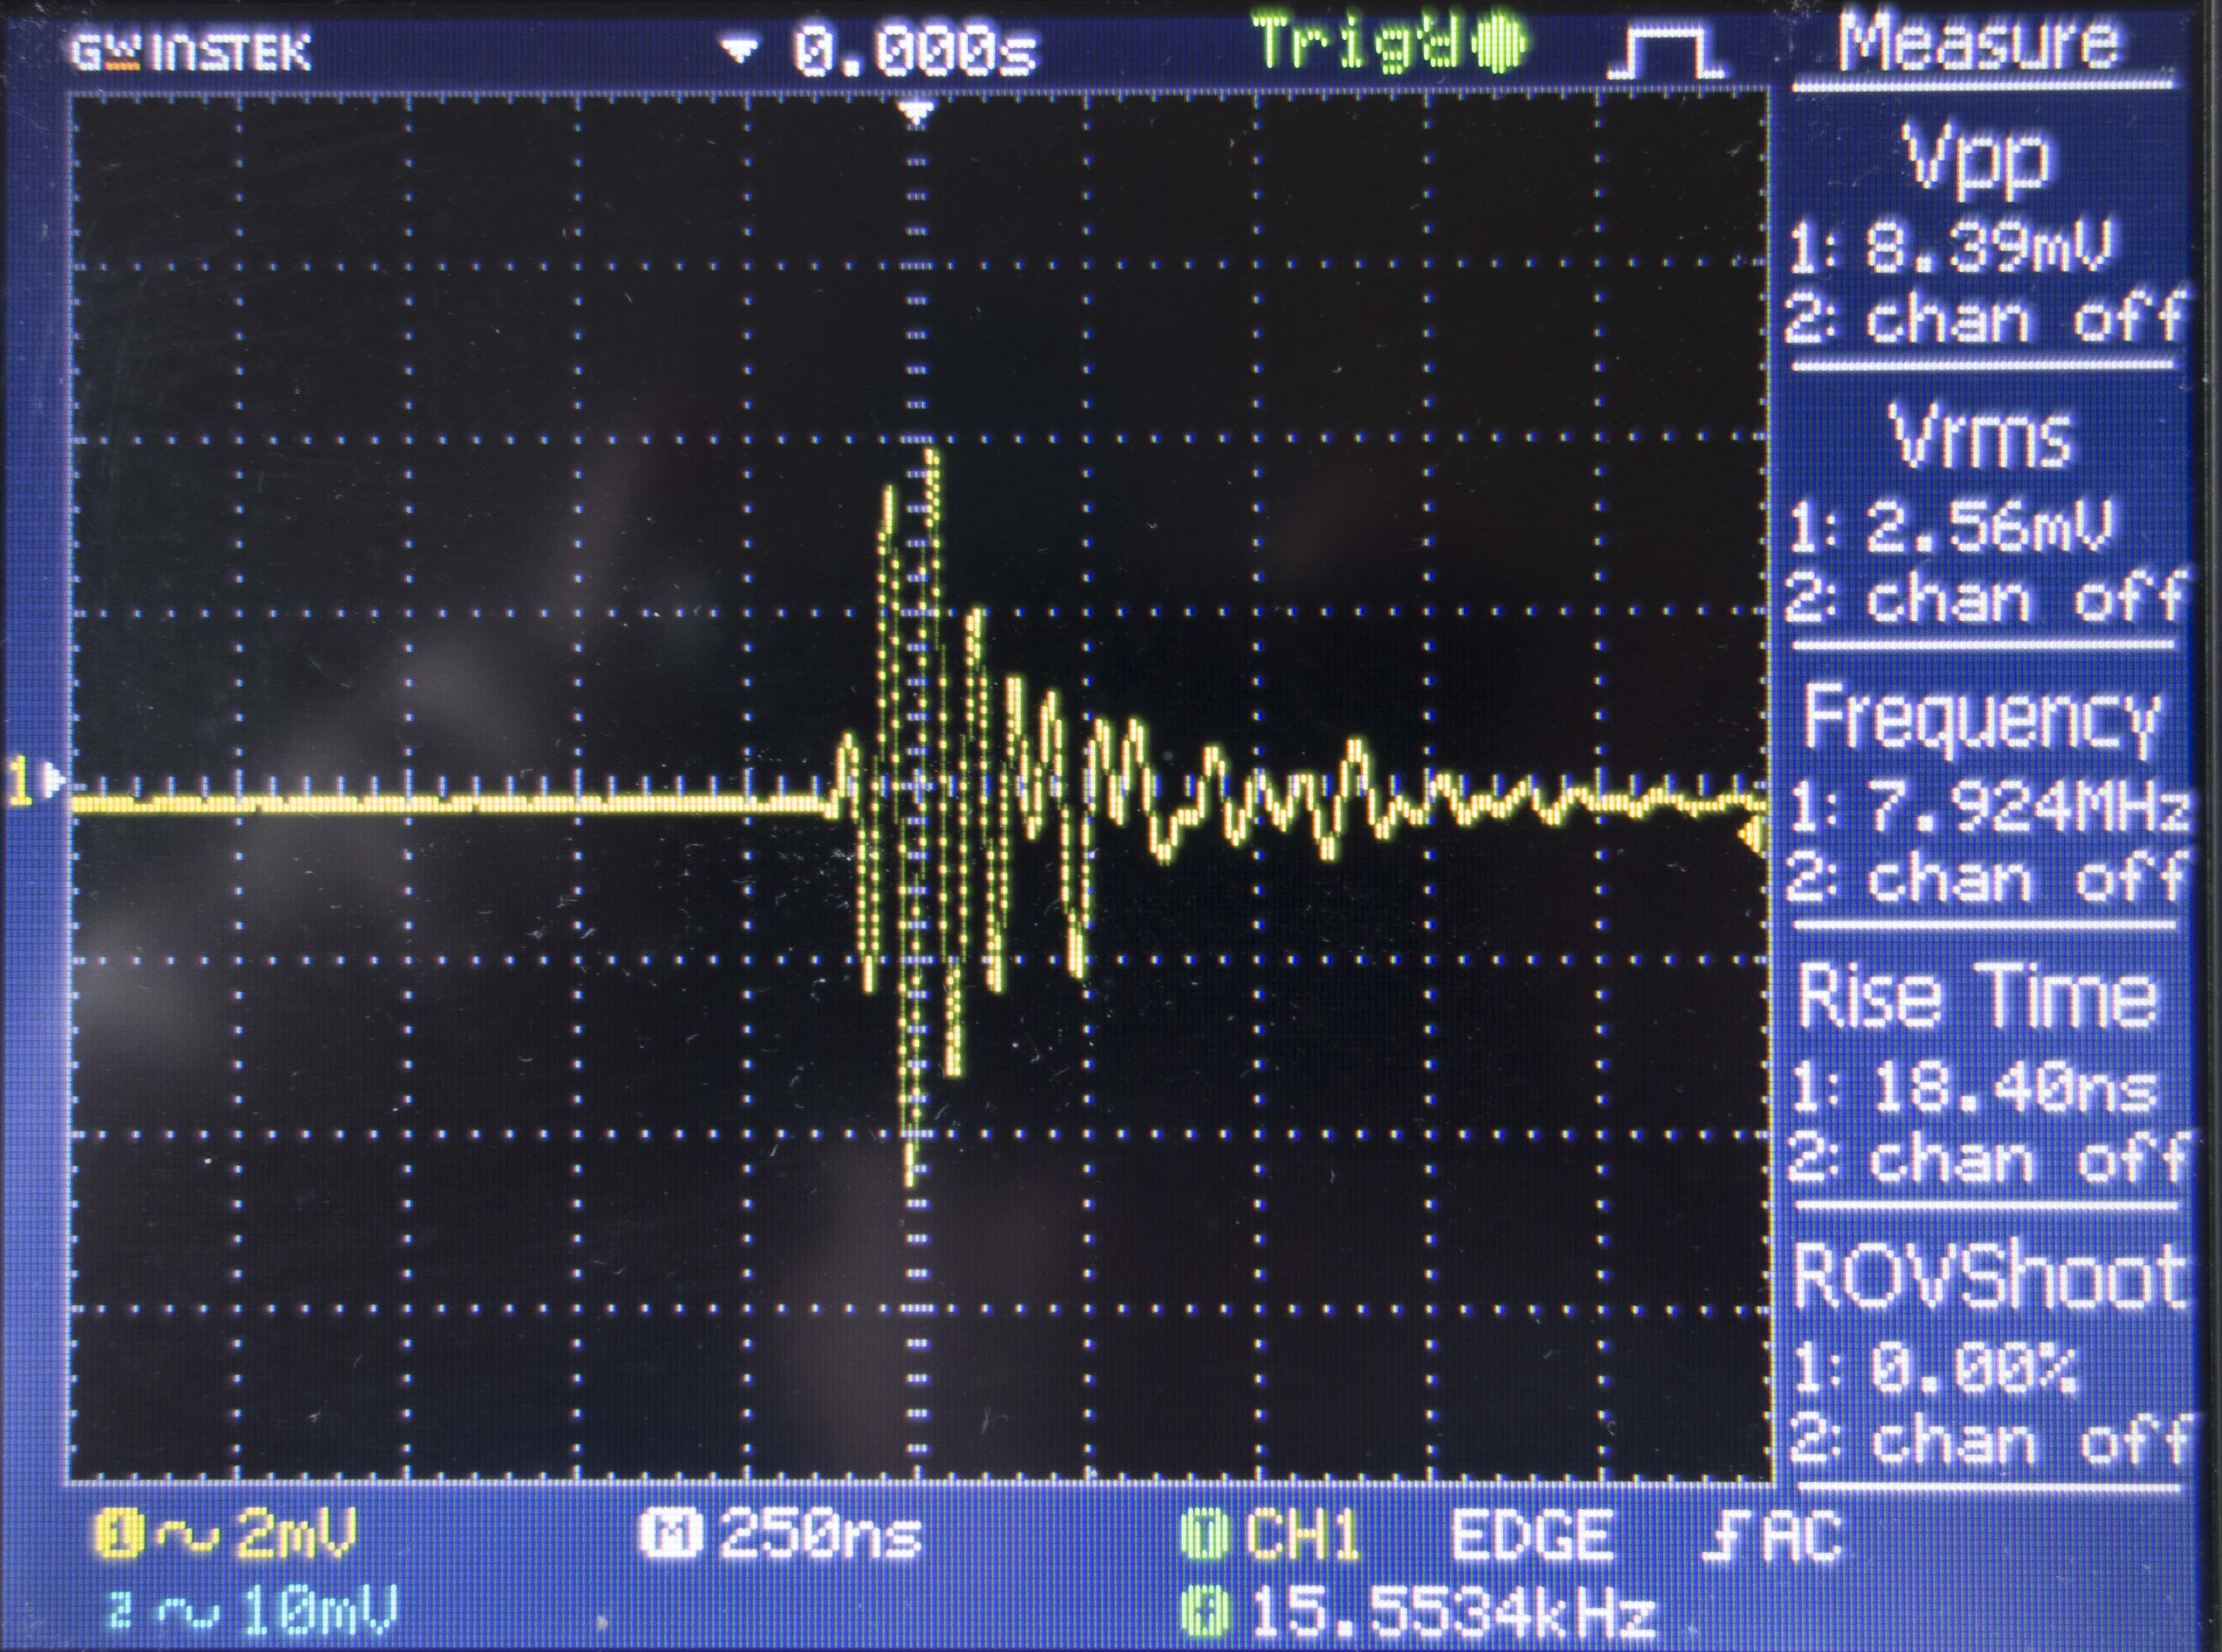Click the green frequency counter icon
This screenshot has height=1652, width=2222.
click(x=1207, y=1611)
